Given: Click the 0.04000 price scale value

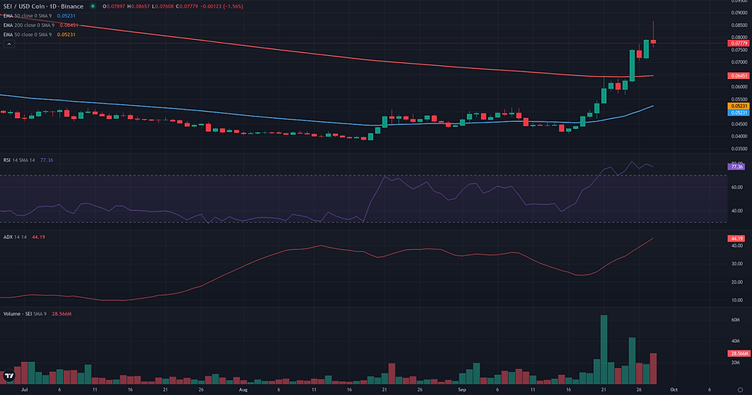Looking at the screenshot, I should coord(739,137).
